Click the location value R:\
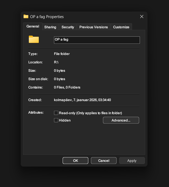The height and width of the screenshot is (187, 169). tap(56, 62)
